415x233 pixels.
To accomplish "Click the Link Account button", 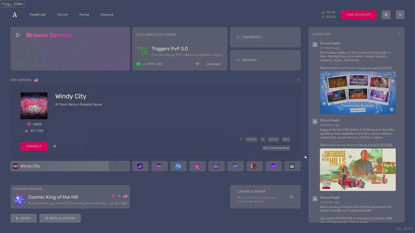I will (x=359, y=15).
